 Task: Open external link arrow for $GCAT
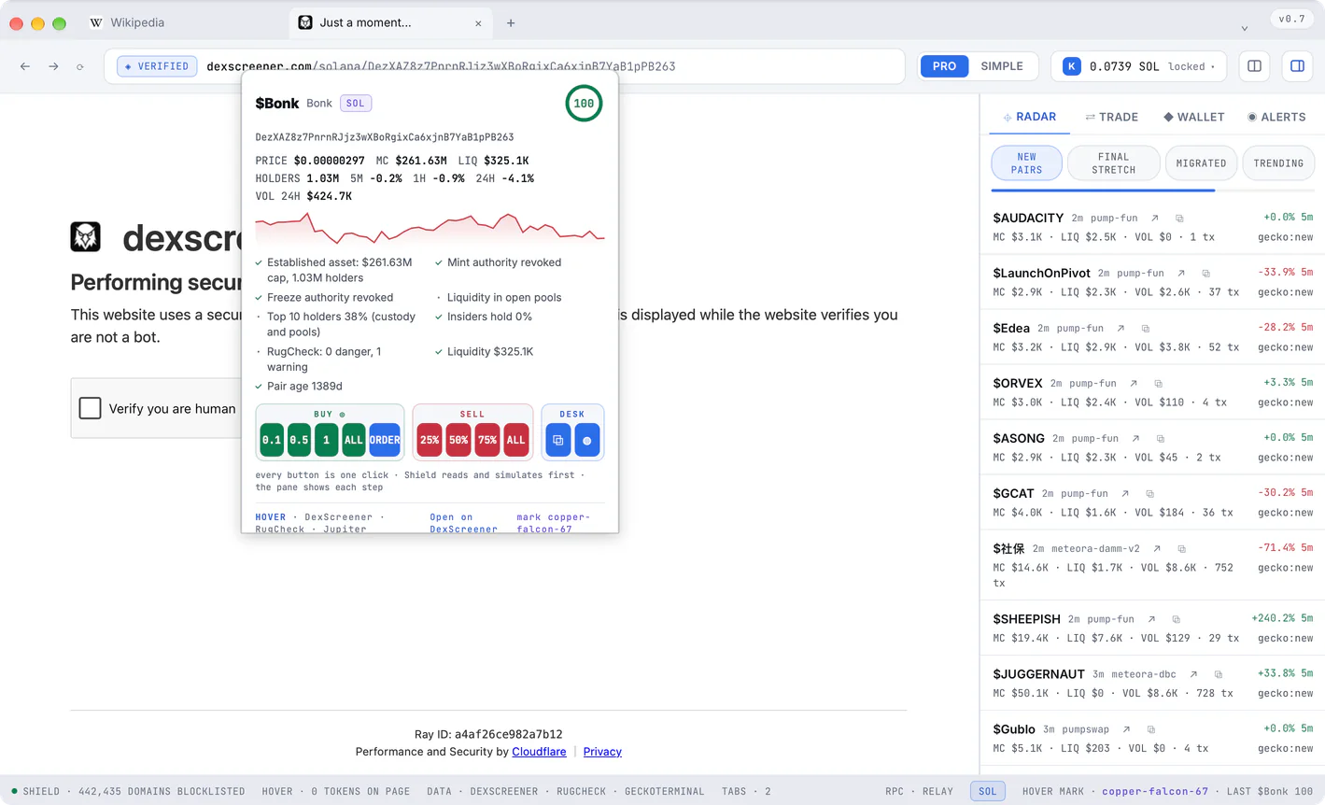pyautogui.click(x=1125, y=494)
